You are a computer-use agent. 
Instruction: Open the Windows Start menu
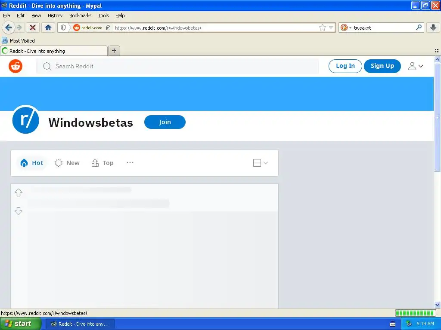pyautogui.click(x=20, y=324)
